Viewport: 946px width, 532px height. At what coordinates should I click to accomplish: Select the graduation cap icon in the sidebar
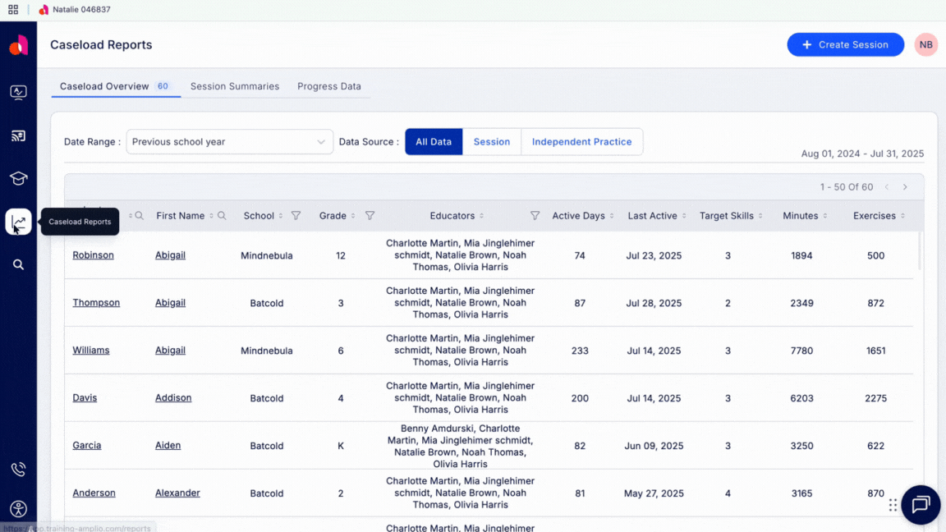18,178
